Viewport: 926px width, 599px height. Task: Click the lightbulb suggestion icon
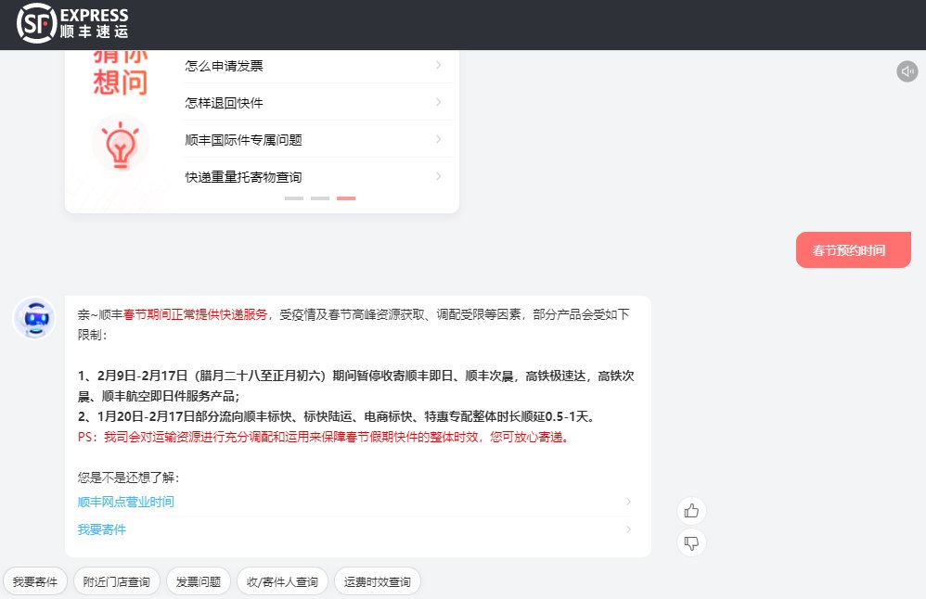point(121,144)
